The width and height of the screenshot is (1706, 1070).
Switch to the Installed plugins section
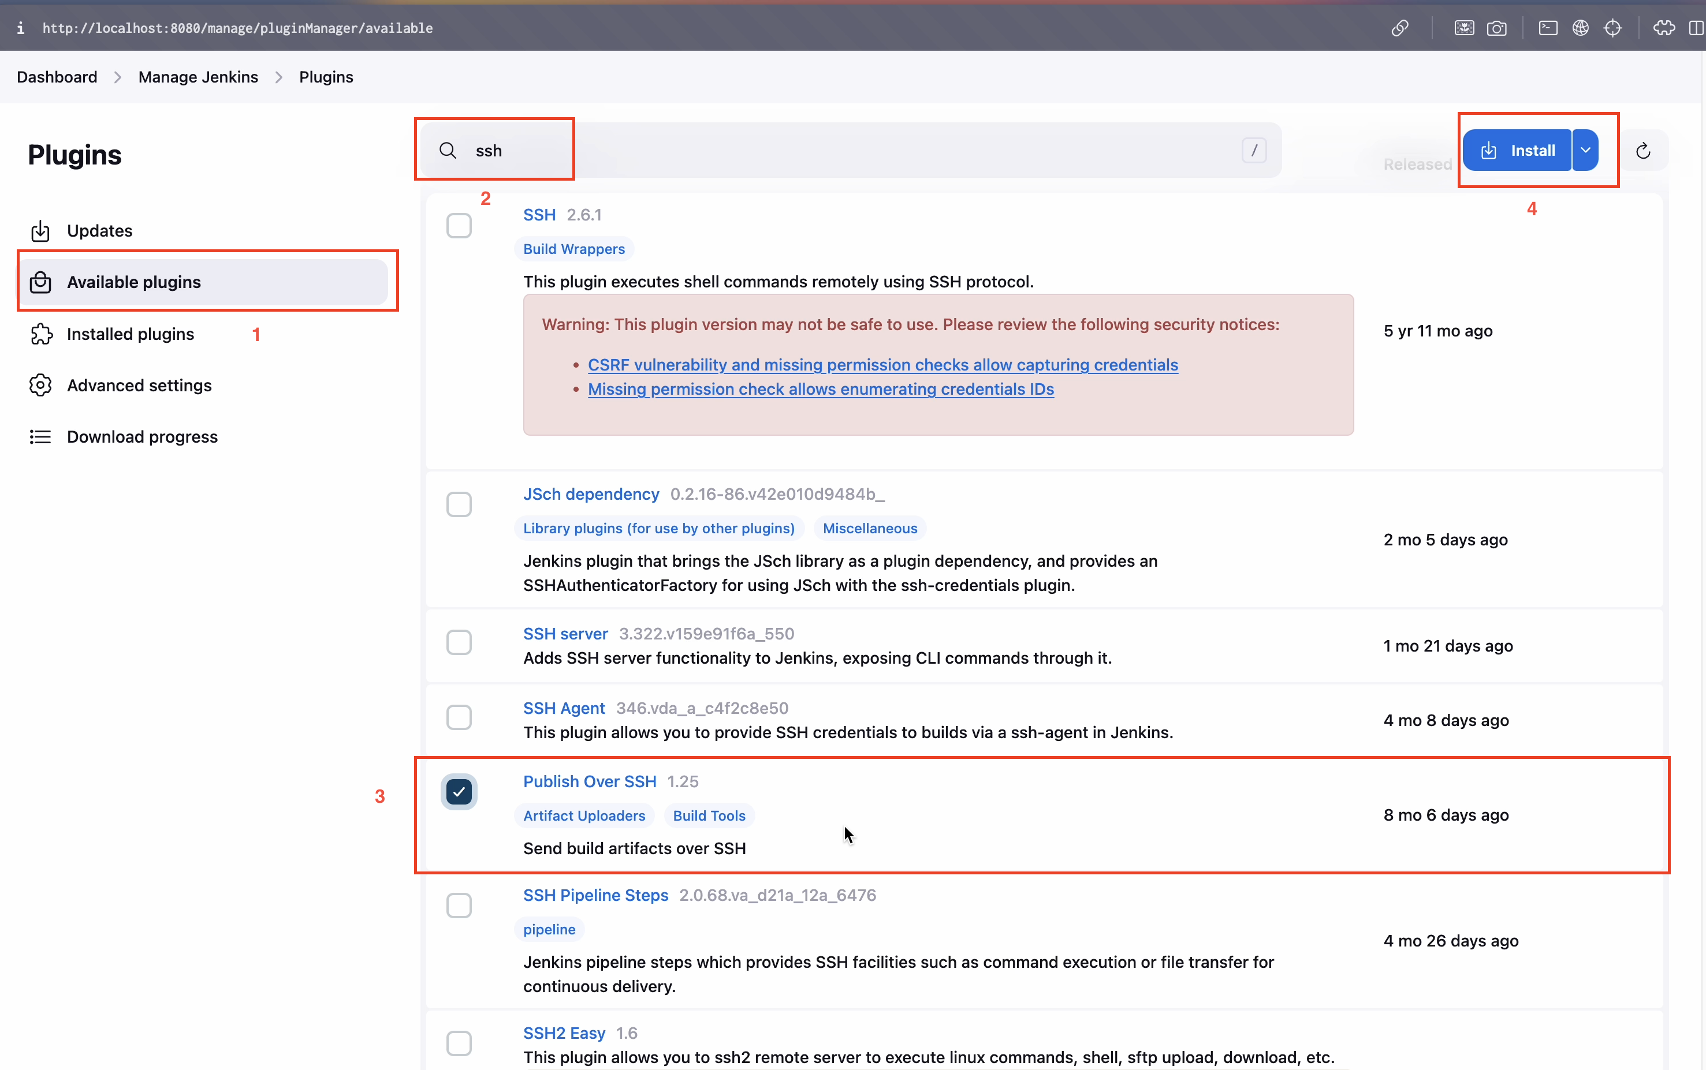coord(131,334)
